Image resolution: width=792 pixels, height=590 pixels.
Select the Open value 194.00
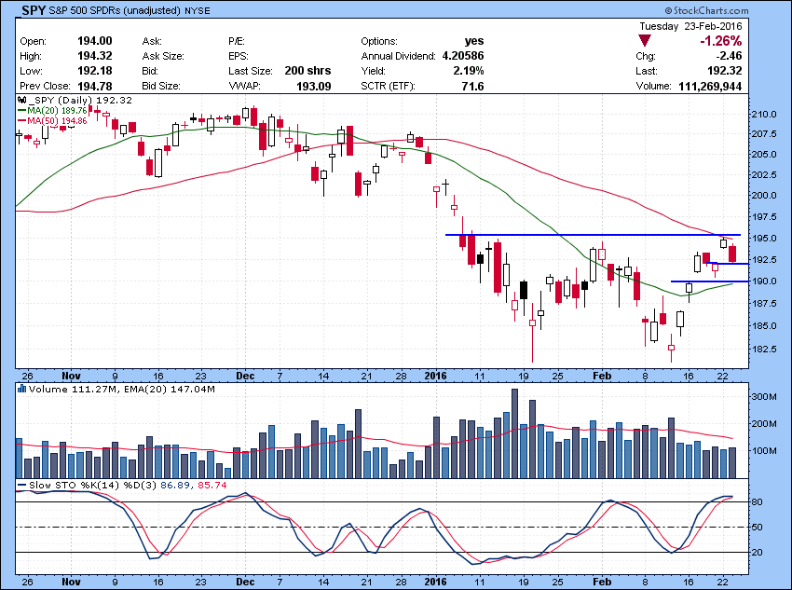[95, 41]
